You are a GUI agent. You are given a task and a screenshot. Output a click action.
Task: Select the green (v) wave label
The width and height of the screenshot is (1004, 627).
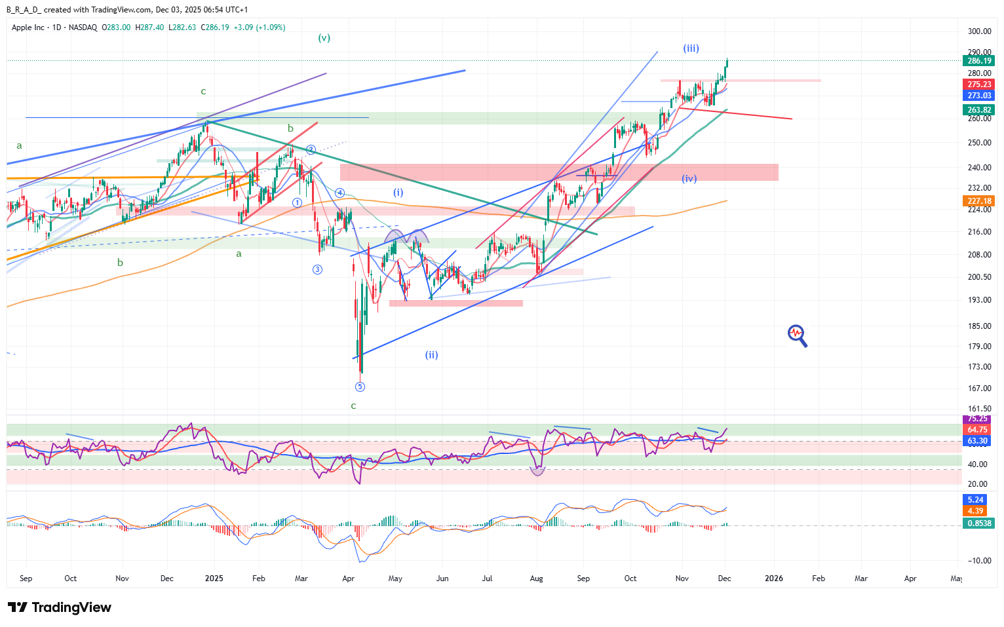click(x=324, y=38)
